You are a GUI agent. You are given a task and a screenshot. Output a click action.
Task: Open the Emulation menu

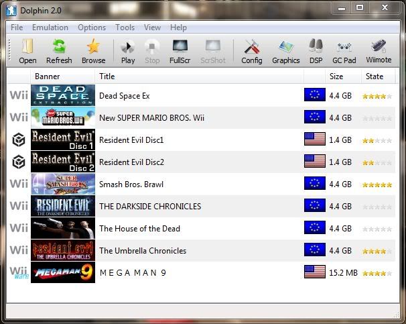(x=50, y=28)
